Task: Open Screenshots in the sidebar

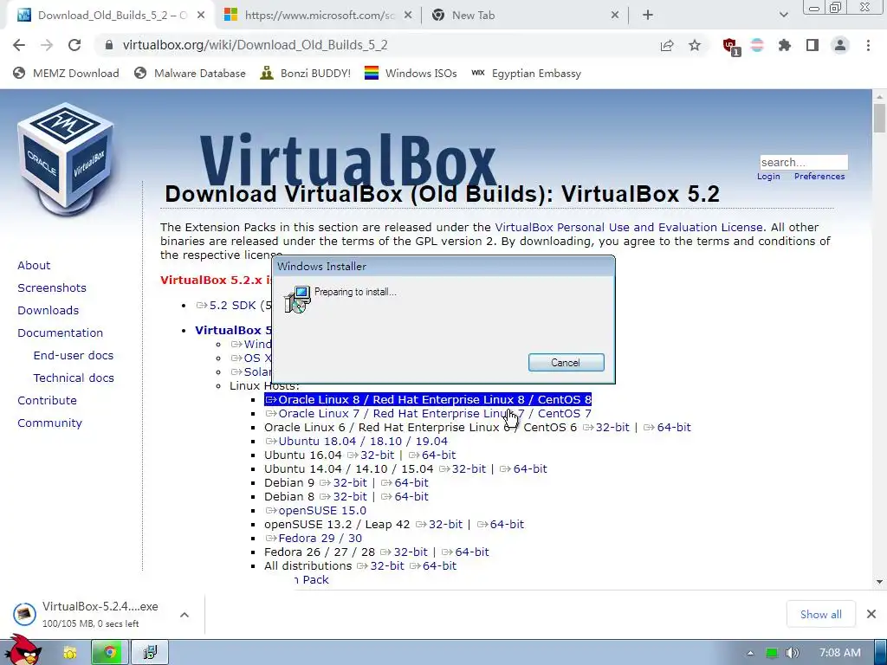Action: click(x=52, y=287)
